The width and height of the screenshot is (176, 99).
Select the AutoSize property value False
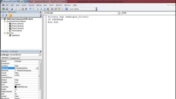point(26,66)
